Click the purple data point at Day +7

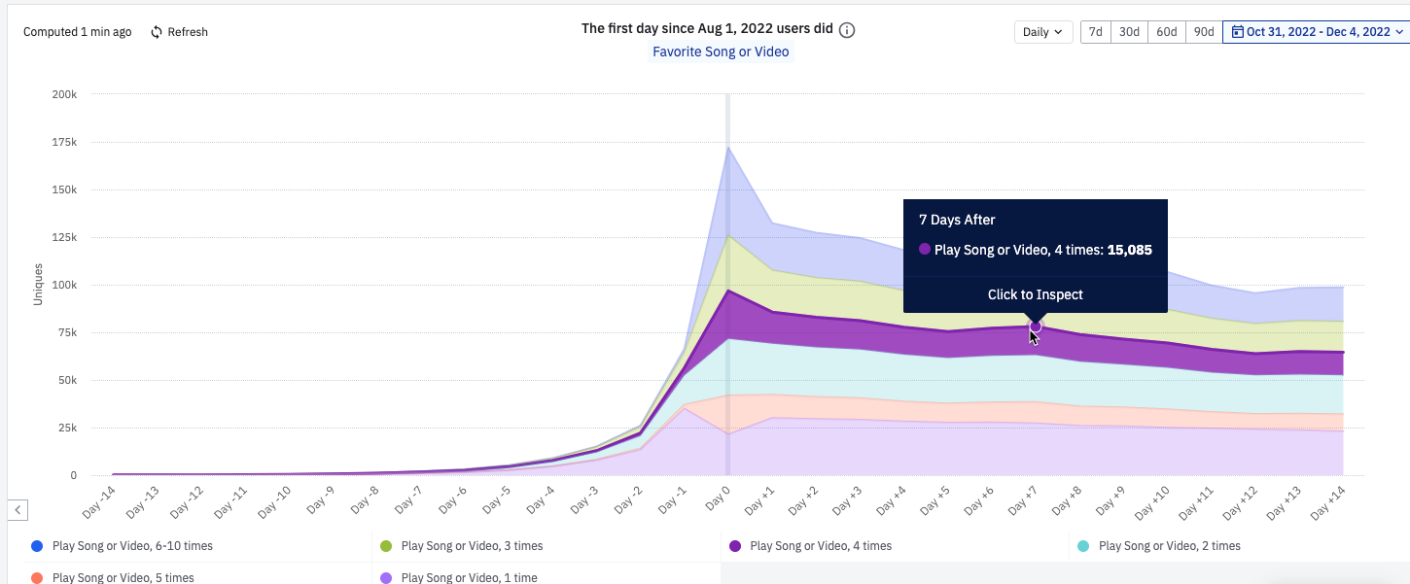pyautogui.click(x=1036, y=326)
